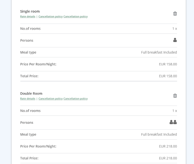Open first Cancellation policy link for Double Room
Screen dimensions: 194x164
click(50, 99)
